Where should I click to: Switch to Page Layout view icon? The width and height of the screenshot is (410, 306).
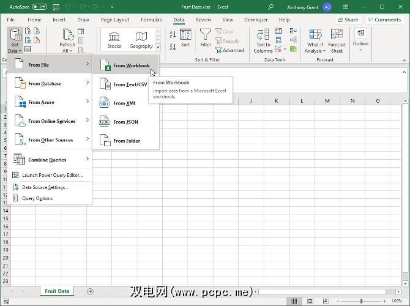(310, 301)
